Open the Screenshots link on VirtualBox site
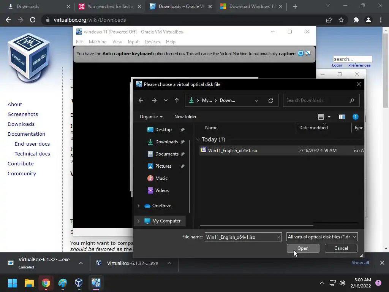 tap(23, 114)
